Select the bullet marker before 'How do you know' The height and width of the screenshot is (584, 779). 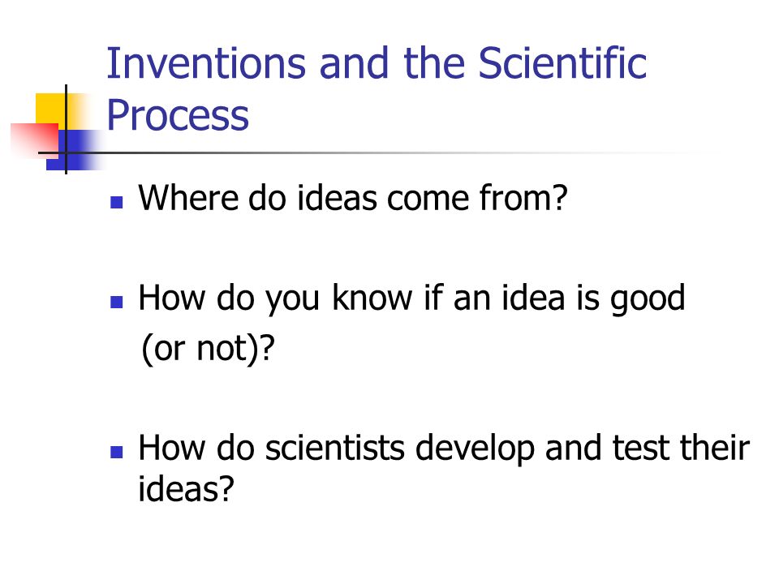click(116, 302)
